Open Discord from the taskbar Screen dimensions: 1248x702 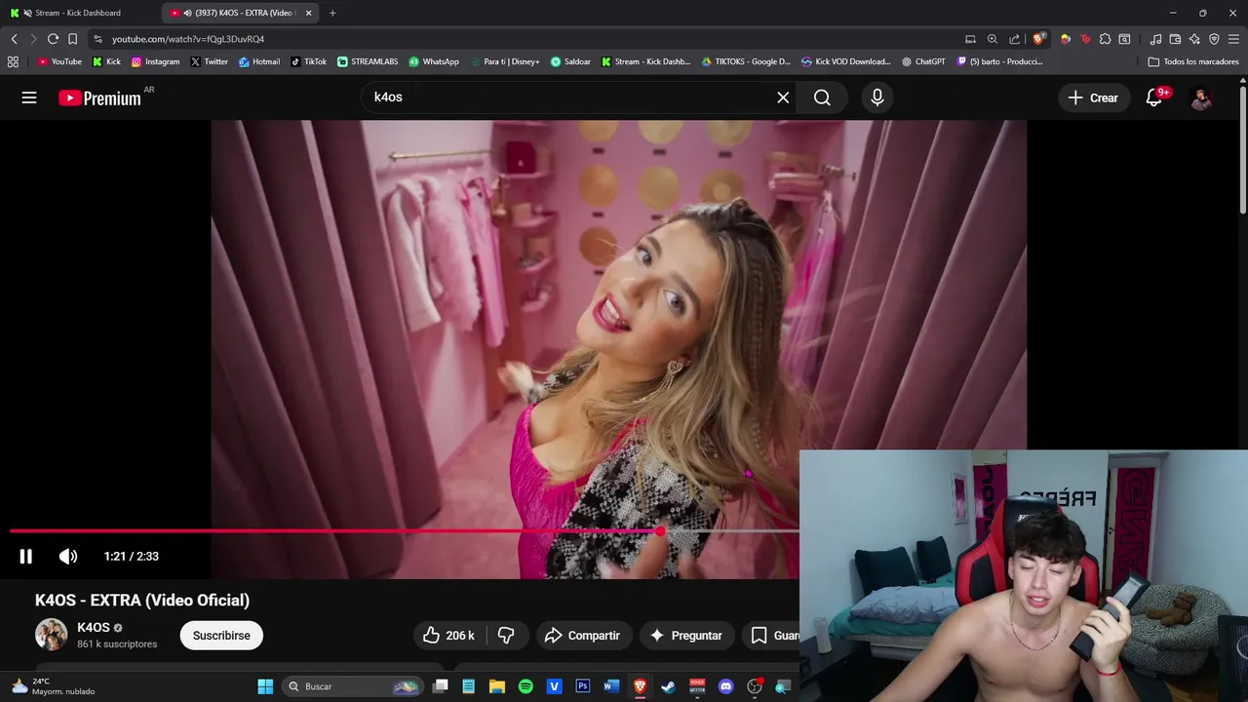[725, 686]
